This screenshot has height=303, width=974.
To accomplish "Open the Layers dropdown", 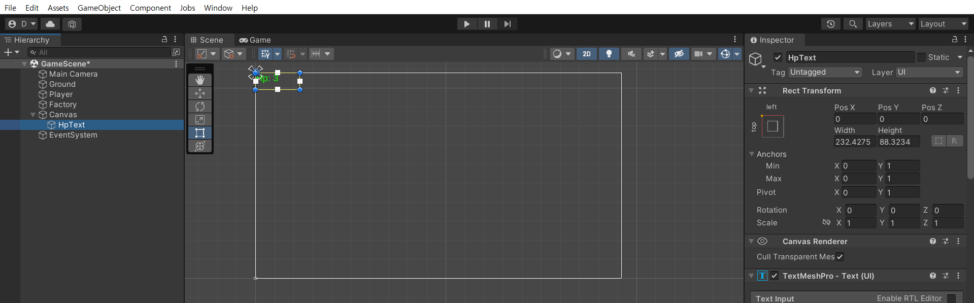I will tap(890, 24).
